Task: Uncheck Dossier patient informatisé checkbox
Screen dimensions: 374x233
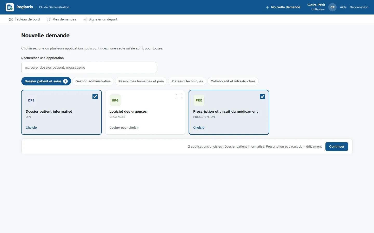Action: coord(95,97)
